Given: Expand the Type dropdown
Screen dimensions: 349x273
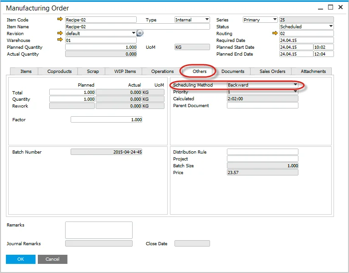Looking at the screenshot, I should 207,20.
